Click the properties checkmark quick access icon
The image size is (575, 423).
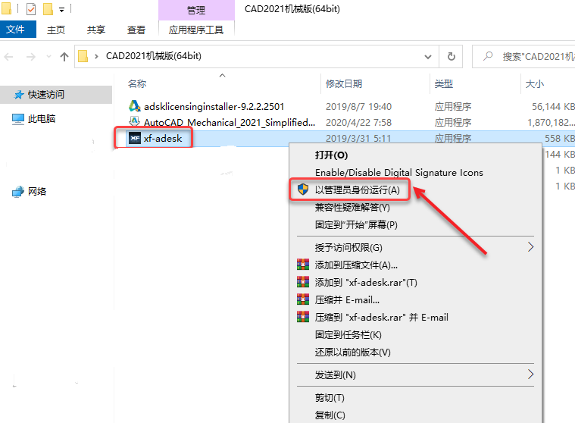coord(31,9)
